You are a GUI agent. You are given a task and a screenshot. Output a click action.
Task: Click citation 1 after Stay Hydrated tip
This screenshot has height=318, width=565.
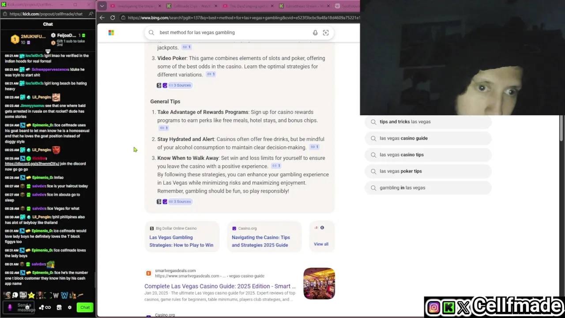(x=314, y=147)
